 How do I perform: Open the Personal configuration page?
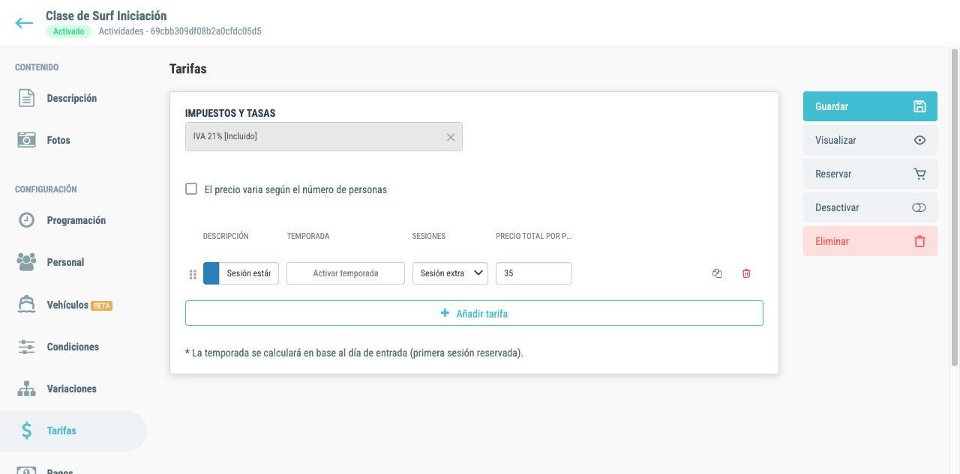73,262
